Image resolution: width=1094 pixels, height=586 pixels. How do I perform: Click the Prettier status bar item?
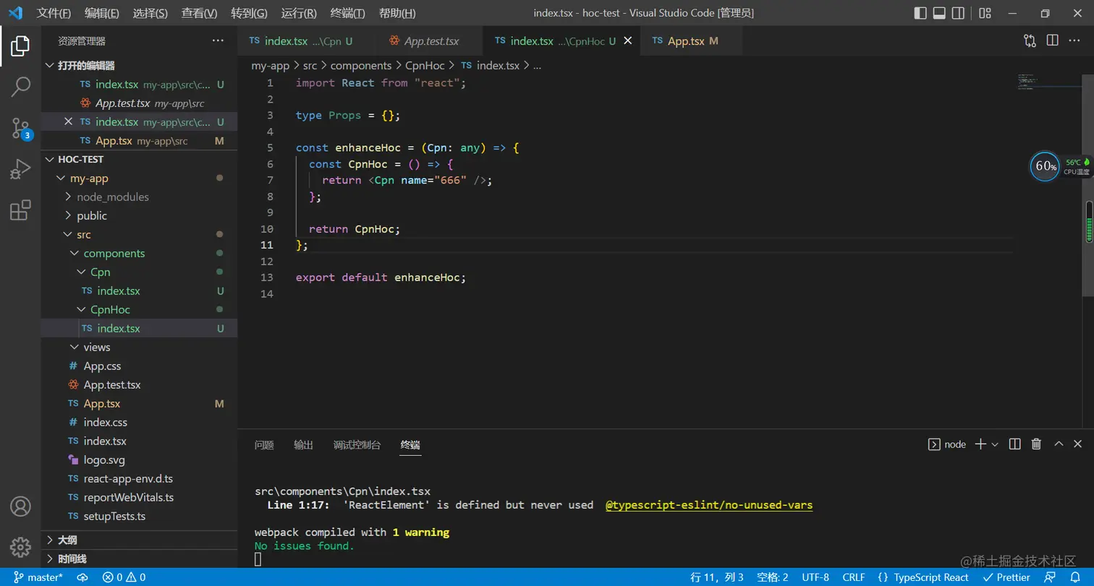click(1007, 577)
